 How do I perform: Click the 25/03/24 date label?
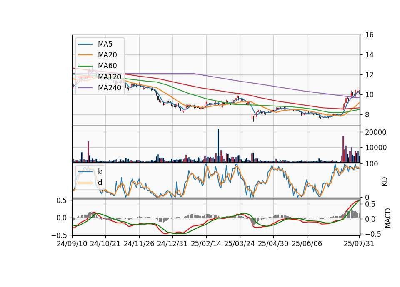click(240, 244)
